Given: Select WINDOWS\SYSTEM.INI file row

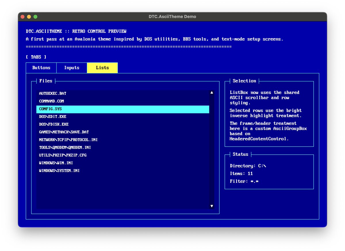Looking at the screenshot, I should (123, 171).
